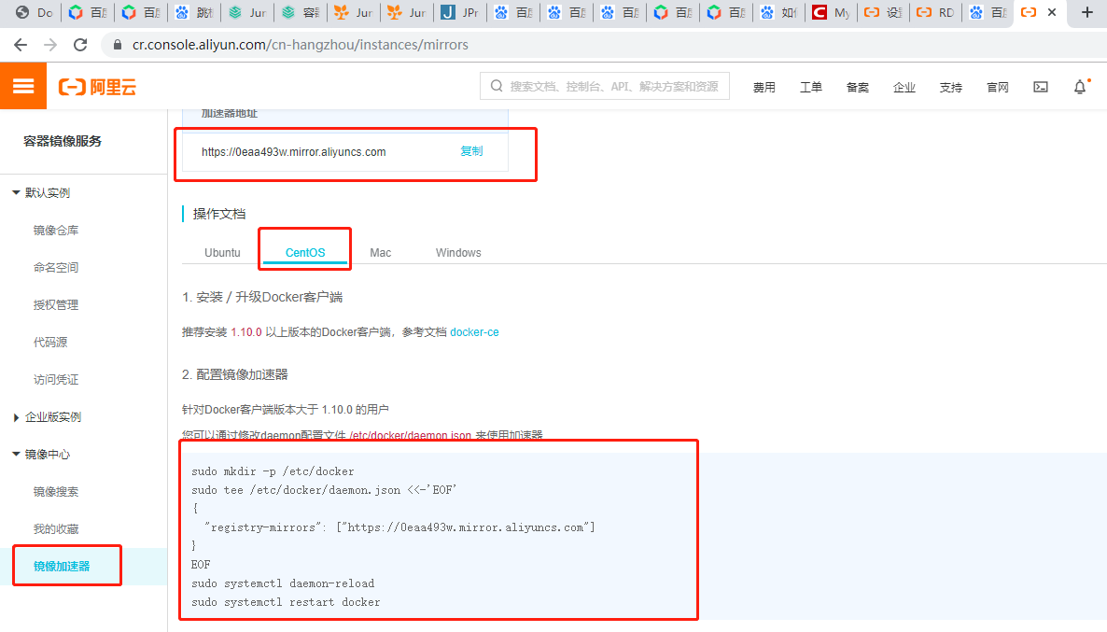
Task: Switch to the 'My' CSDN browser tab
Action: (831, 12)
